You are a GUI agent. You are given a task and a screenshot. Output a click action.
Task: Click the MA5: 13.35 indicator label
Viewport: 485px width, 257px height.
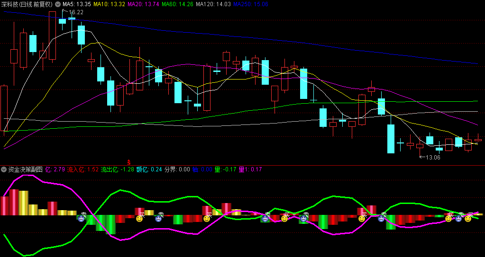76,4
